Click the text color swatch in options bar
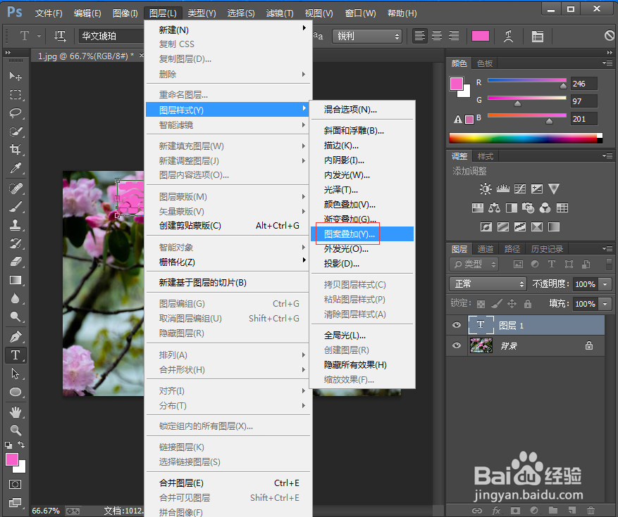This screenshot has height=517, width=618. click(x=481, y=36)
